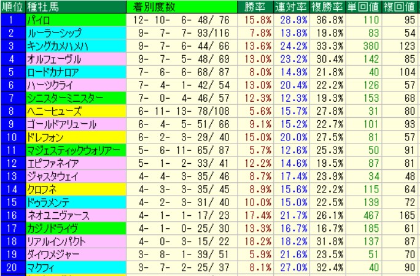The height and width of the screenshot is (276, 420).
Task: Click record 9- 7- 7- 93/116
Action: pos(184,33)
